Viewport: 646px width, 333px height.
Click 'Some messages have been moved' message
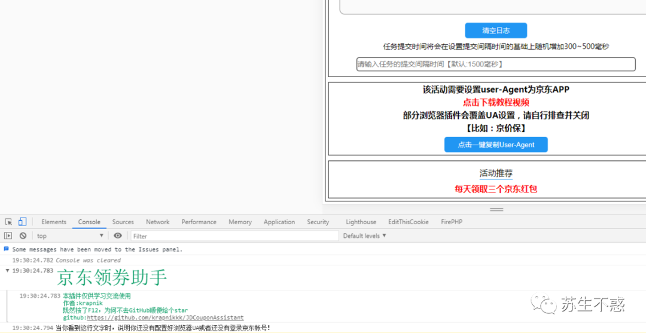tap(97, 249)
